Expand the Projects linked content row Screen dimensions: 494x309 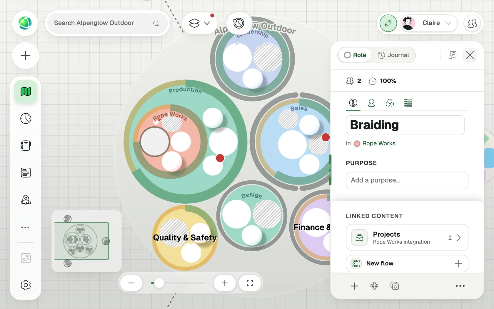click(x=407, y=237)
